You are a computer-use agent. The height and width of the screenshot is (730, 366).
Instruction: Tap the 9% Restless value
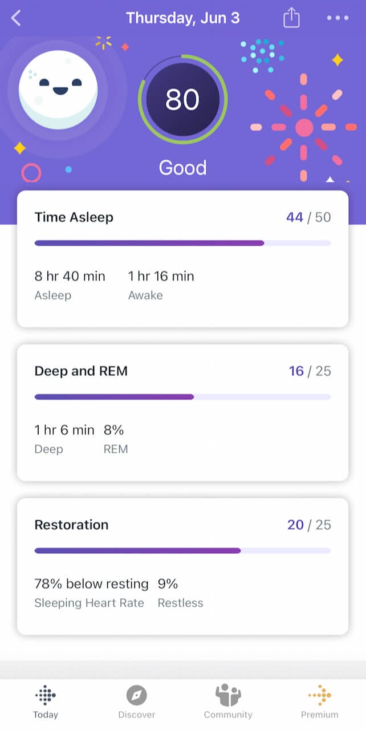(168, 584)
